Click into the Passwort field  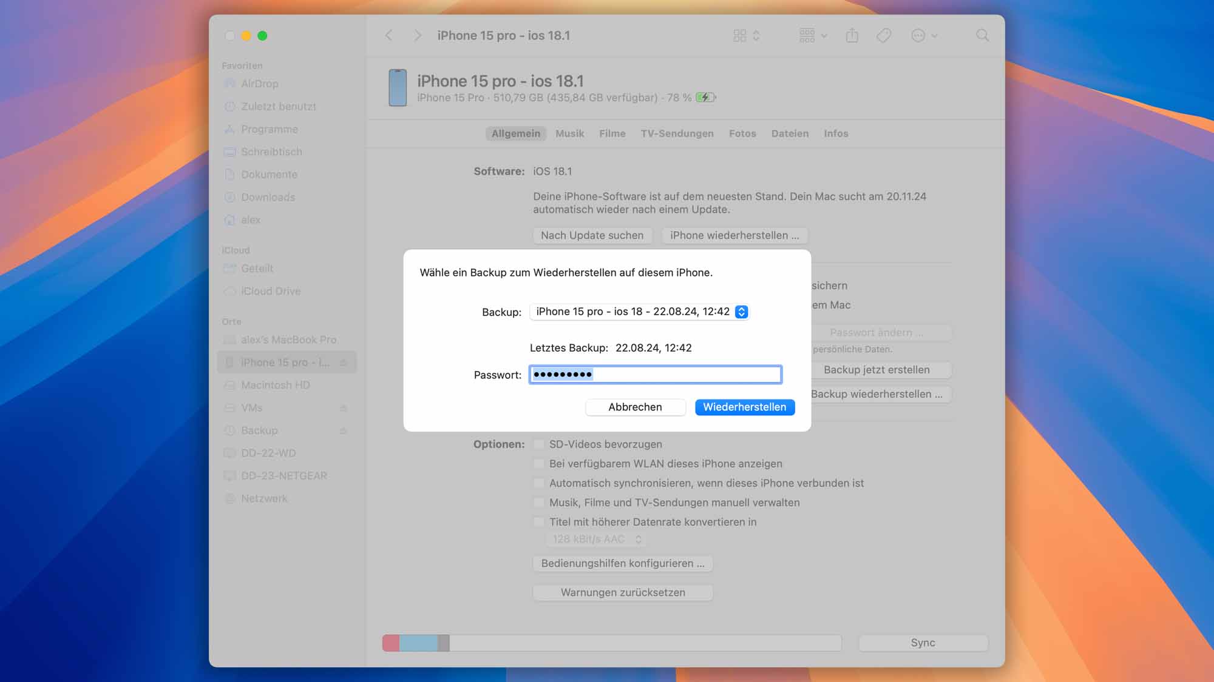tap(656, 375)
